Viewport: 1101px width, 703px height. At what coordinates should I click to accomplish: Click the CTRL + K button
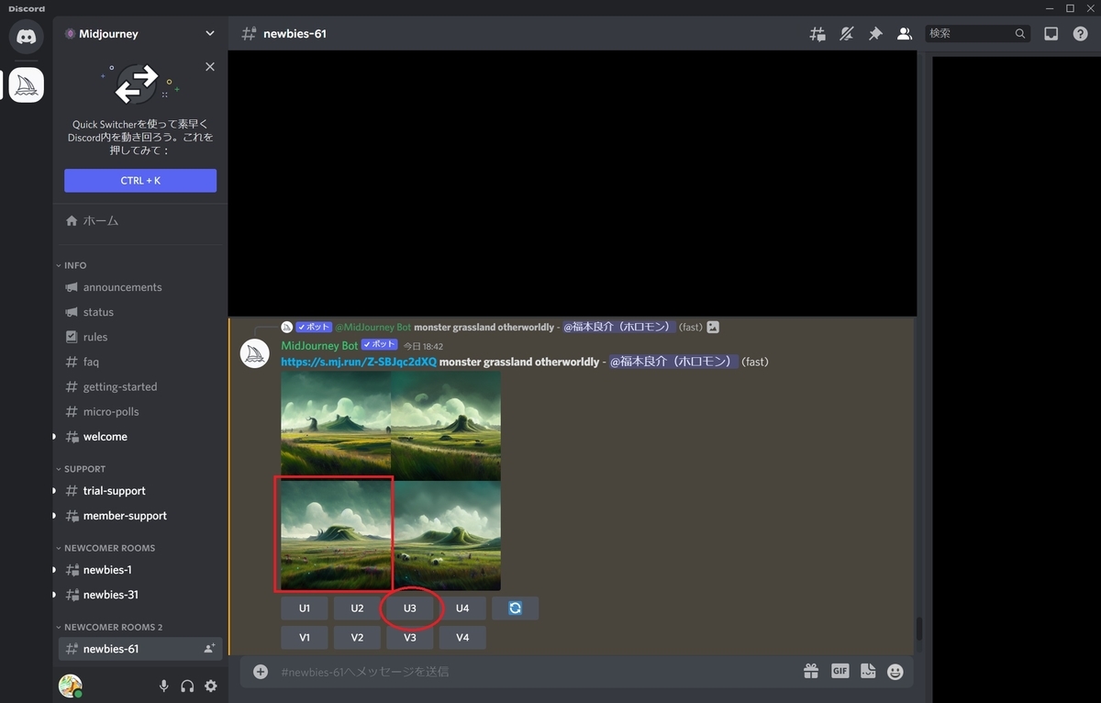[x=140, y=181]
